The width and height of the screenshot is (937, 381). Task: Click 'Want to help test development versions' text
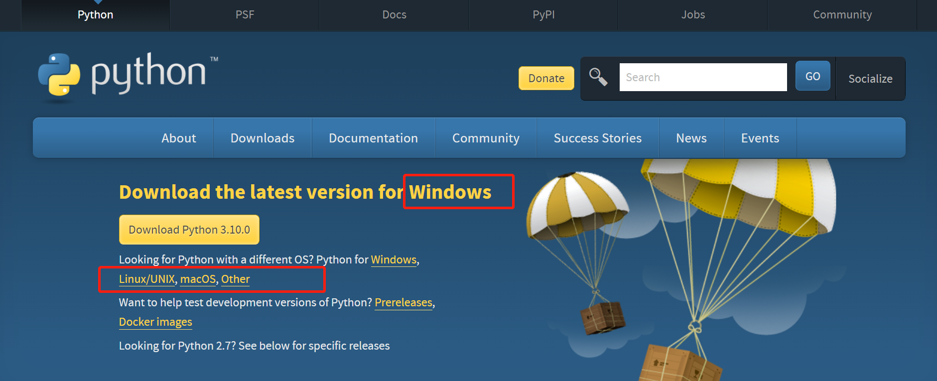[x=246, y=302]
